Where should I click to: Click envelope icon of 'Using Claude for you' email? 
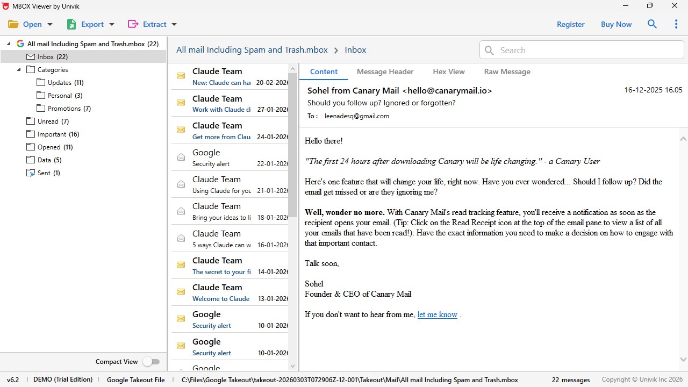point(181,184)
